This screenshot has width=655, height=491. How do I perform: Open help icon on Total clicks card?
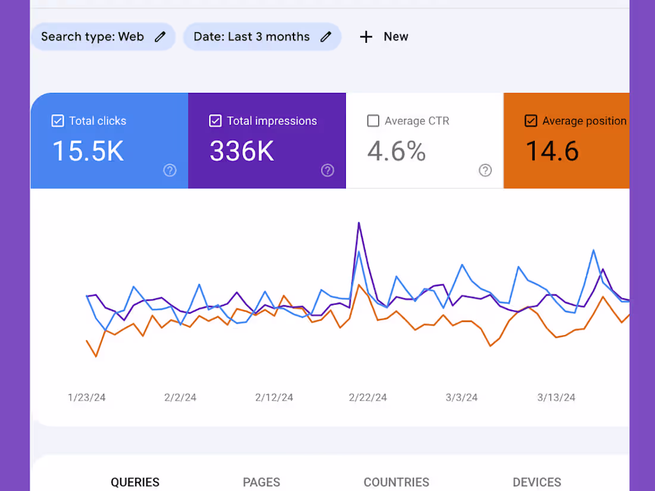[170, 171]
